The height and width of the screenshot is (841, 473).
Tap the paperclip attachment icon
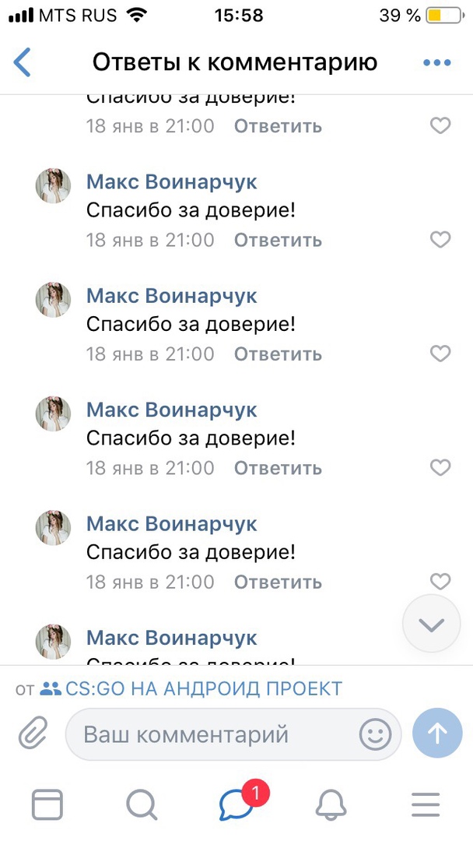[x=33, y=734]
